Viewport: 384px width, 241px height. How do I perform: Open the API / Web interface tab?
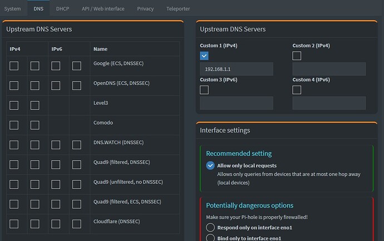click(x=103, y=9)
